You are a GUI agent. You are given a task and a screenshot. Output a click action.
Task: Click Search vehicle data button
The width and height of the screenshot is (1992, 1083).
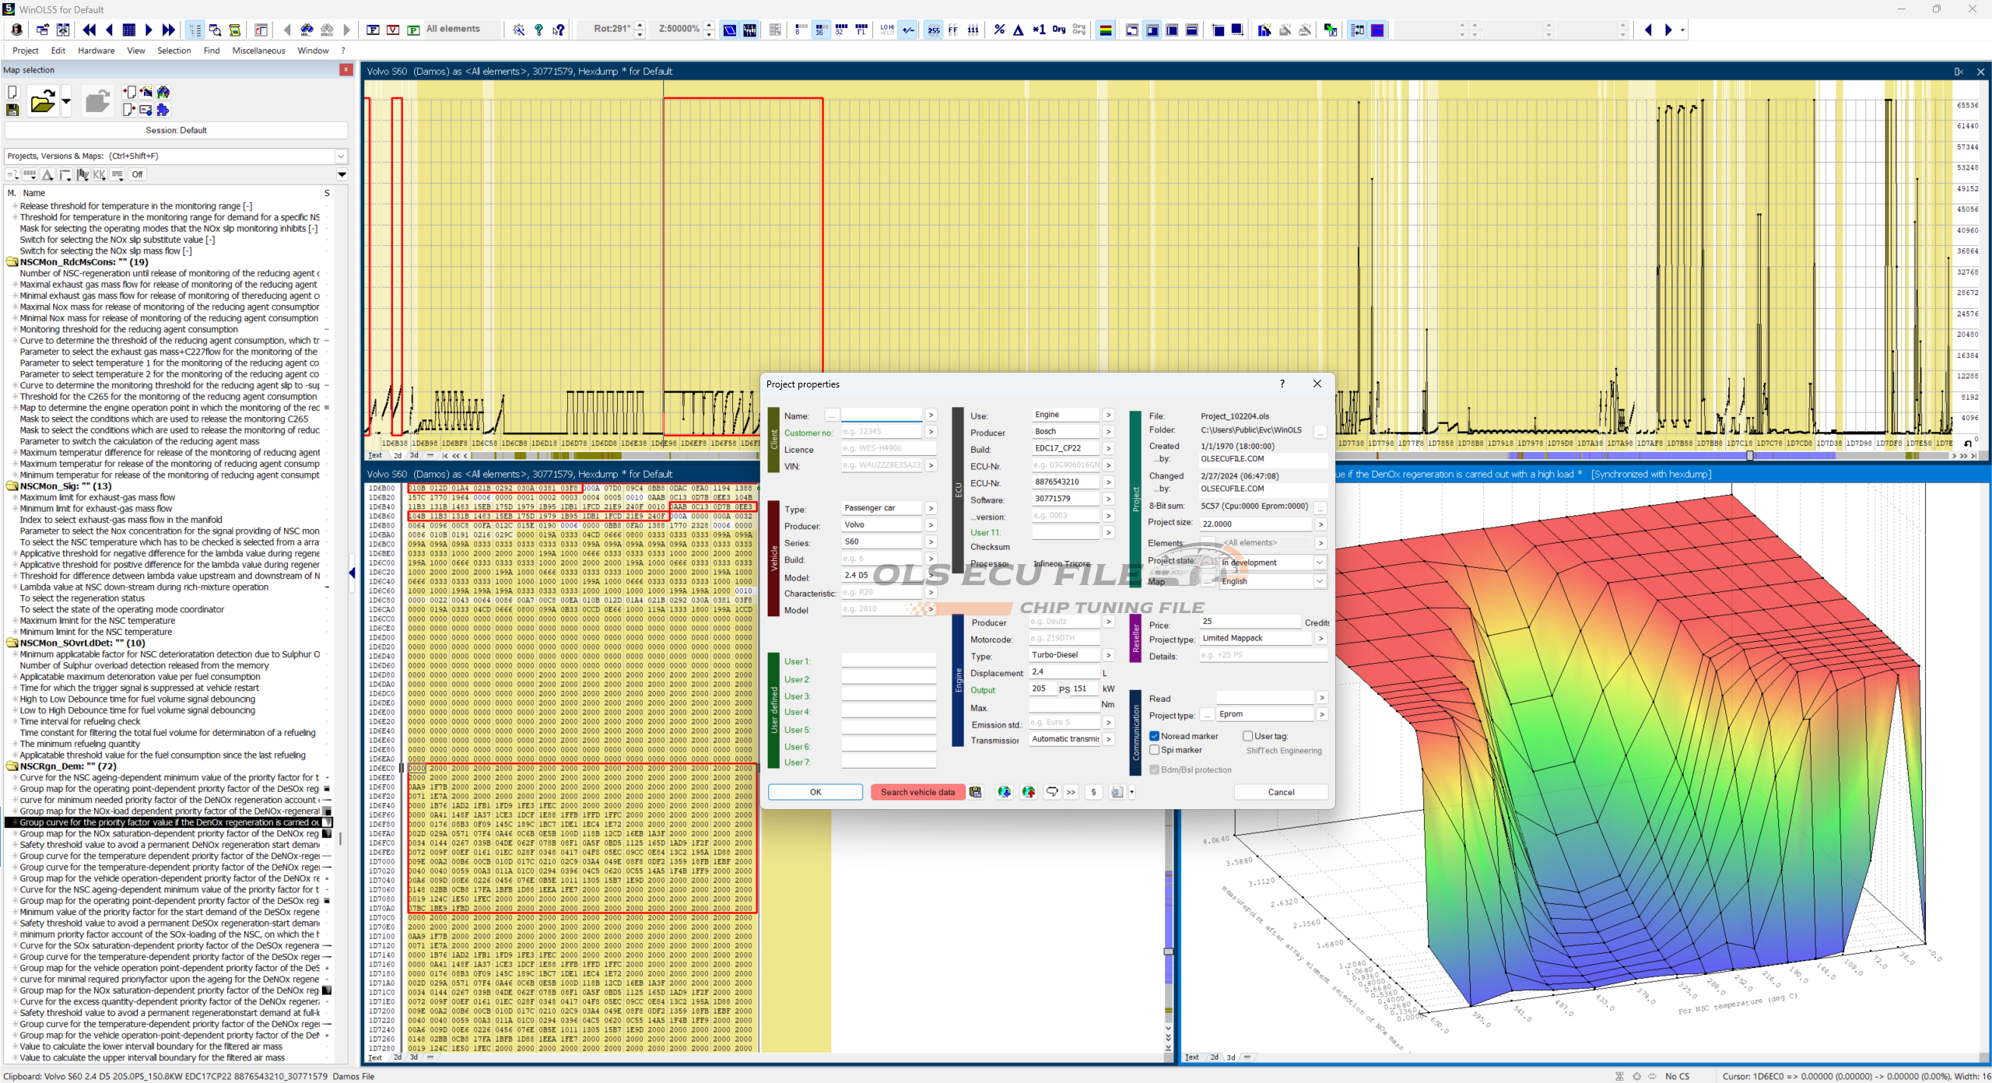pos(917,792)
